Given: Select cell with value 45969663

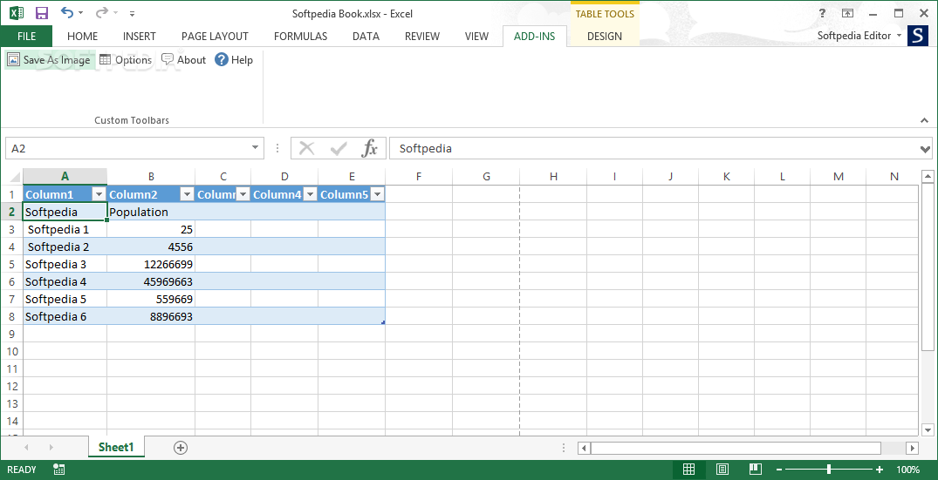Looking at the screenshot, I should point(151,281).
